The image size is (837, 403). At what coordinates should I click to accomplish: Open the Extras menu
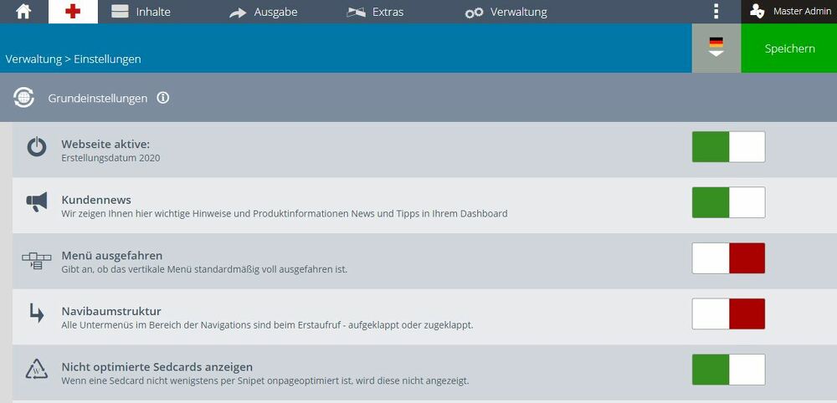375,12
